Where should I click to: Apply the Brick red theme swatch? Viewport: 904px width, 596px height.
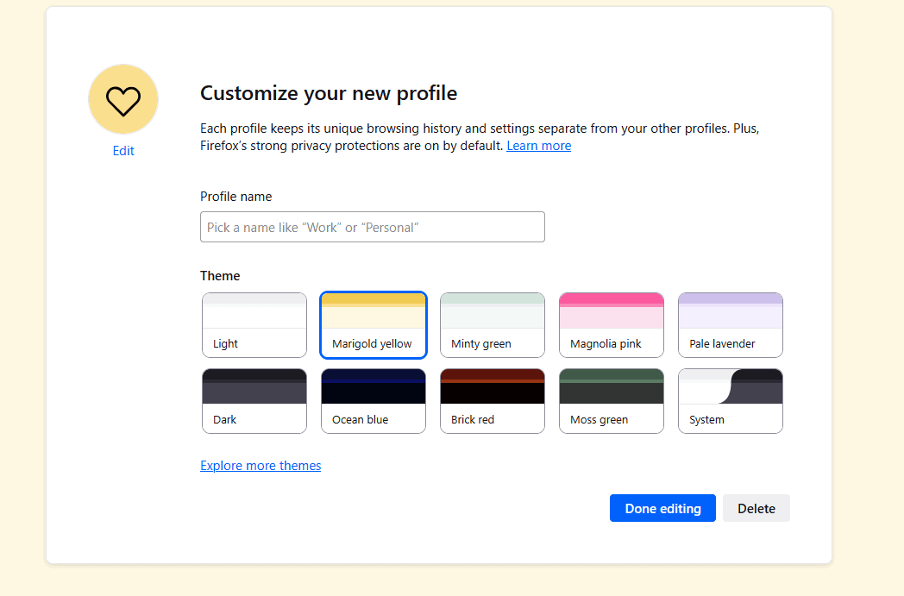coord(493,401)
